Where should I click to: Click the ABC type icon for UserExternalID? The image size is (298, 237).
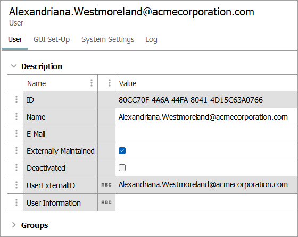point(106,185)
